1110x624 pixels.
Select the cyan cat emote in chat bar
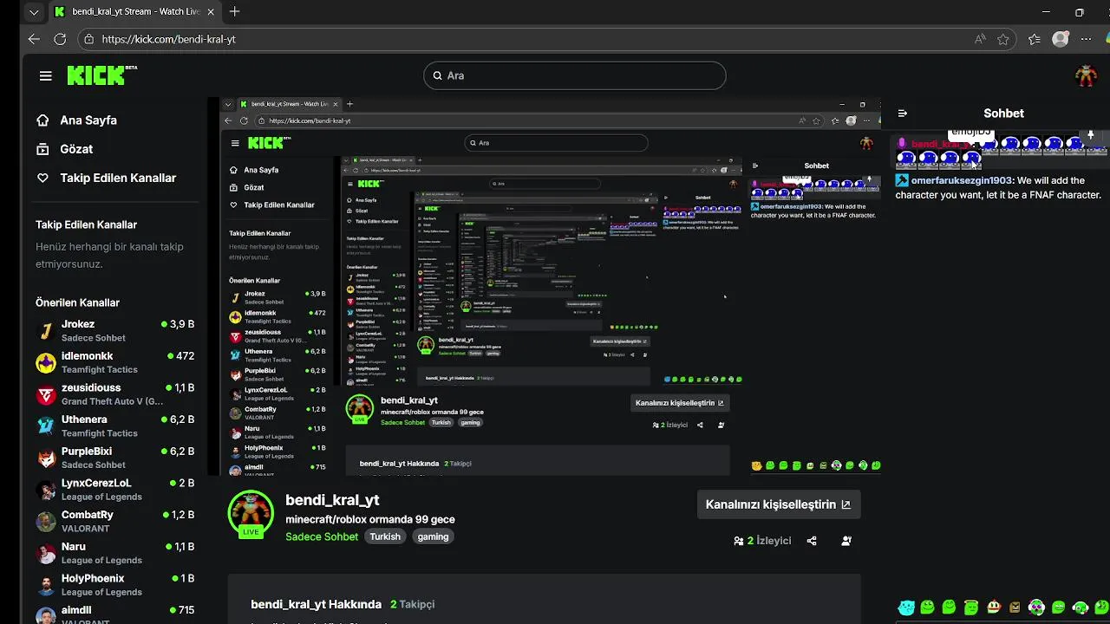(x=906, y=608)
